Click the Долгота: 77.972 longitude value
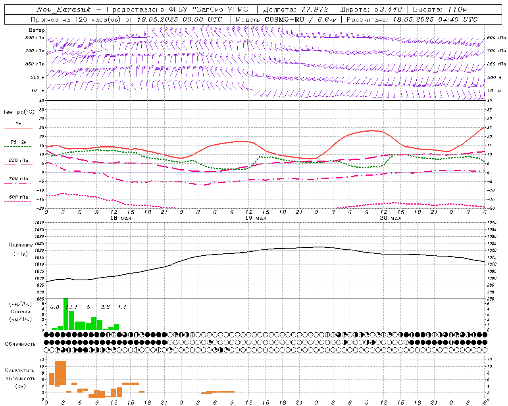 pyautogui.click(x=296, y=10)
